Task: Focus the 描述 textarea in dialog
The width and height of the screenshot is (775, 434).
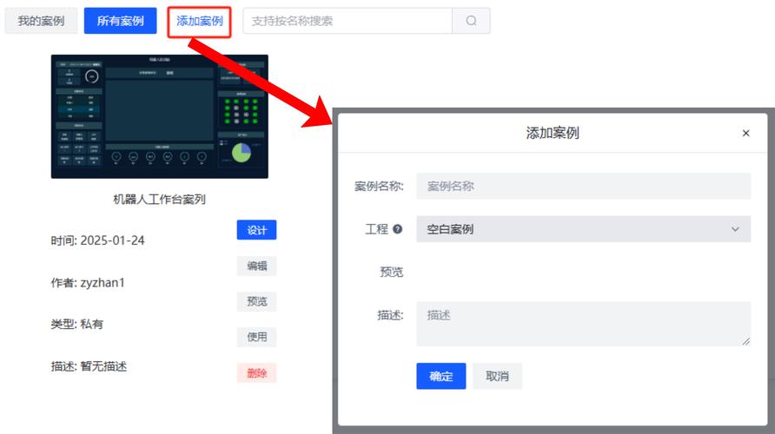Action: [583, 324]
